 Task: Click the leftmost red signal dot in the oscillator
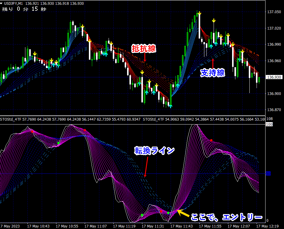coord(32,132)
